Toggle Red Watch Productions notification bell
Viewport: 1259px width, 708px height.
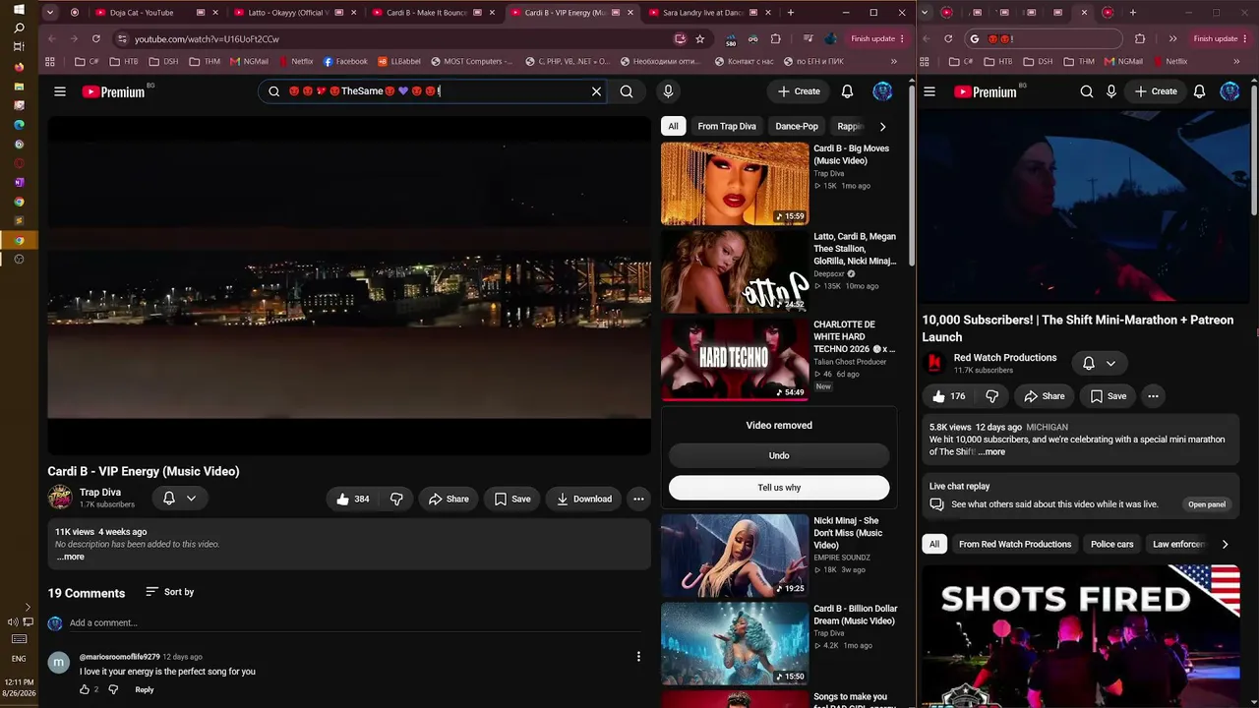click(1089, 363)
